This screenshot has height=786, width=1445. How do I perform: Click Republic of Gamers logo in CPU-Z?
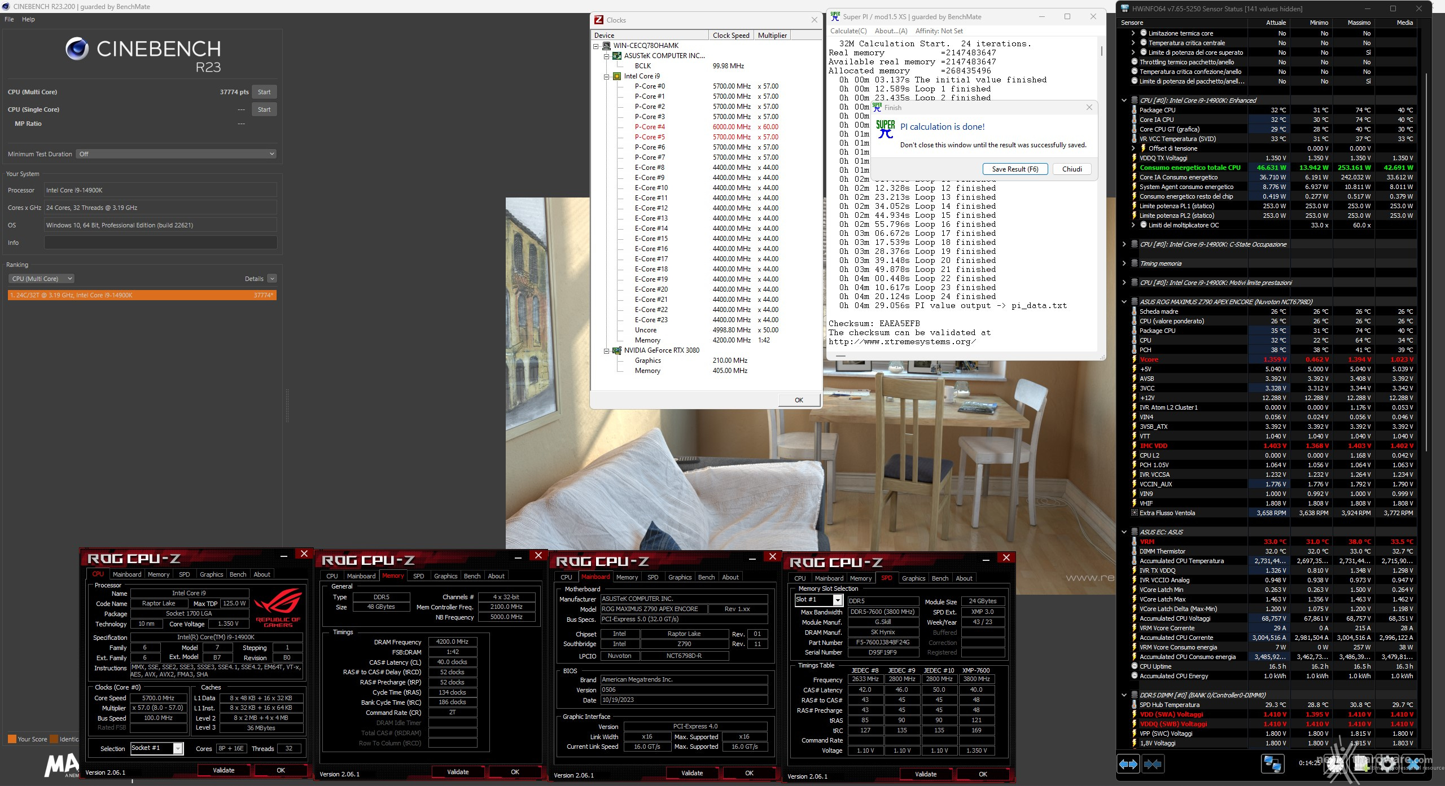click(x=278, y=608)
